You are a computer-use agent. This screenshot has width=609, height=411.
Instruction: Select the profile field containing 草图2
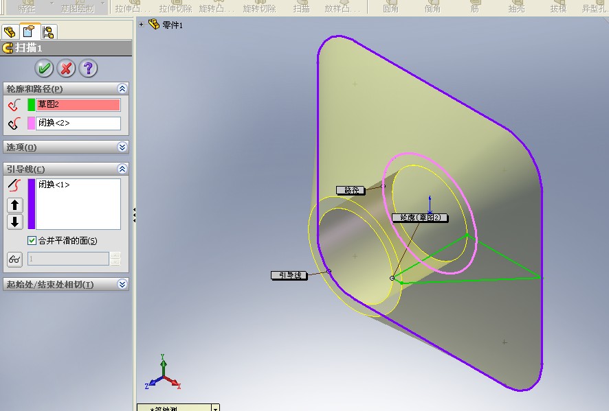[x=78, y=105]
